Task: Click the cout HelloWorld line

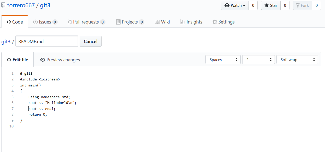Action: click(x=52, y=103)
